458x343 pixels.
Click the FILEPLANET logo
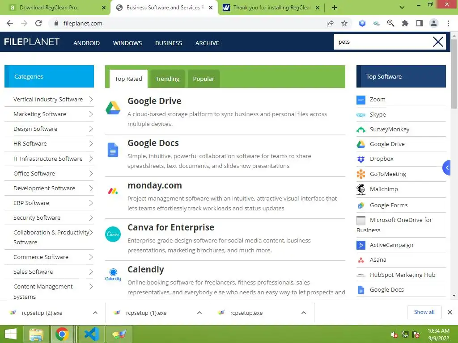[x=32, y=42]
